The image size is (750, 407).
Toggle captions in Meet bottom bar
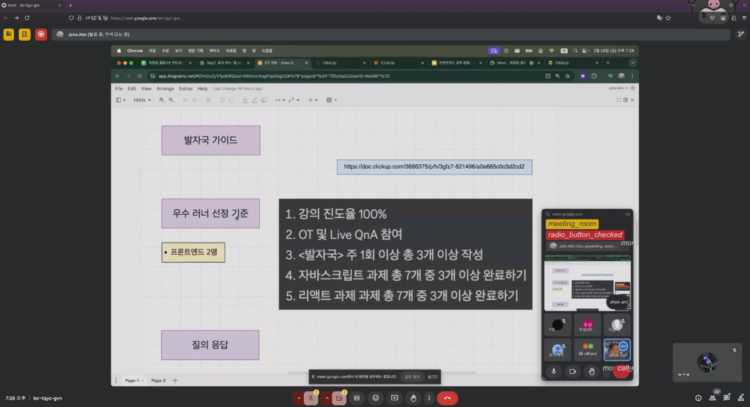click(357, 398)
